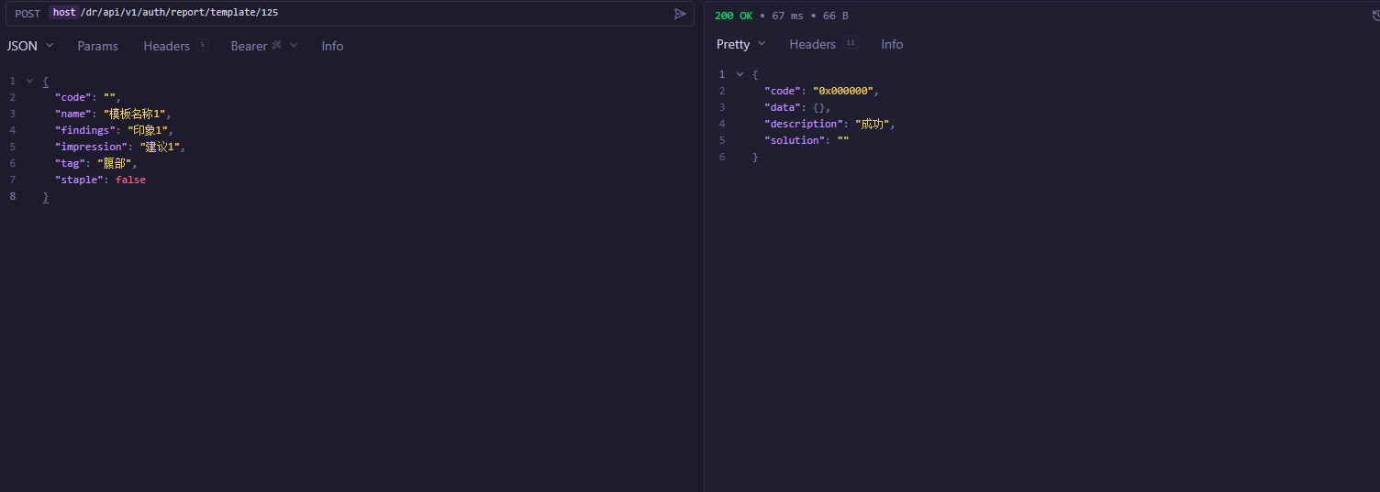Click the send request arrow icon
The height and width of the screenshot is (492, 1380).
[680, 14]
